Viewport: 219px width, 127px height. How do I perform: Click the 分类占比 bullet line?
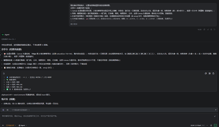click(x=31, y=104)
